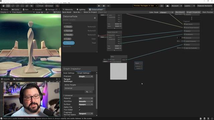Viewport: 214px width, 120px height.
Task: Select the Hand view tool
Action: coord(4,6)
